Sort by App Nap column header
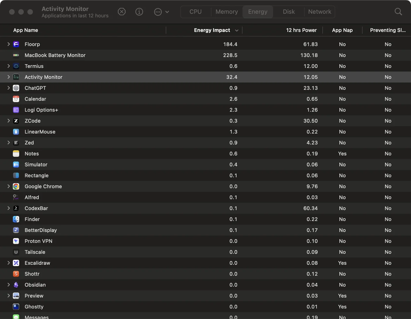Screen dimensions: 411x319 click(x=342, y=30)
